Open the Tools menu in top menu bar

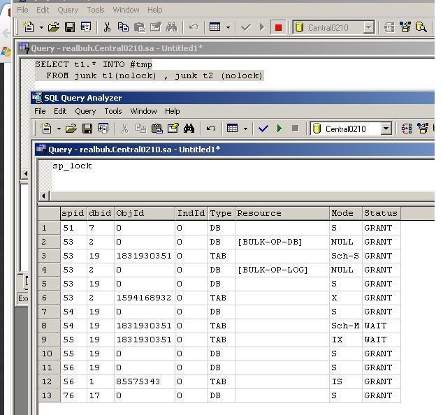(x=95, y=10)
